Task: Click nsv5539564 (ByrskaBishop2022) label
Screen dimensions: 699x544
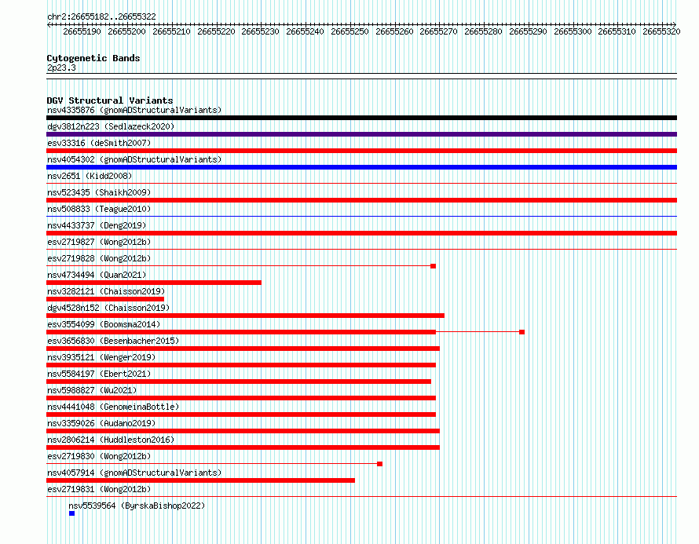Action: (x=137, y=506)
